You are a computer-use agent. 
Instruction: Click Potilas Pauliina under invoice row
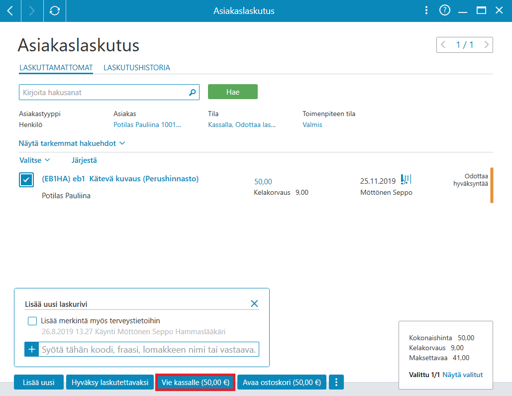(x=66, y=196)
